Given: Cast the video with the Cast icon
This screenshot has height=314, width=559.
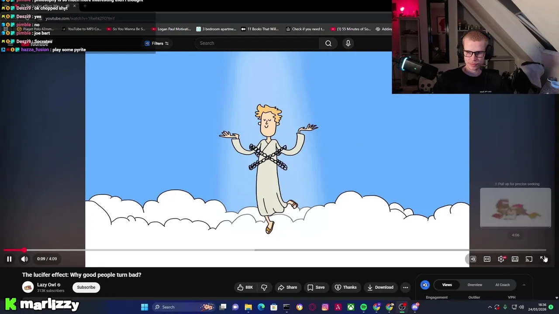Looking at the screenshot, I should click(x=529, y=259).
